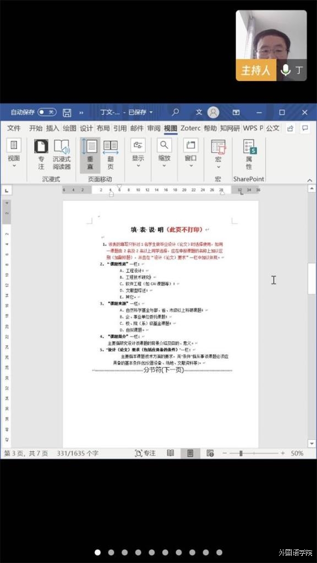
Task: Open the File (文件) menu tab
Action: coord(14,128)
